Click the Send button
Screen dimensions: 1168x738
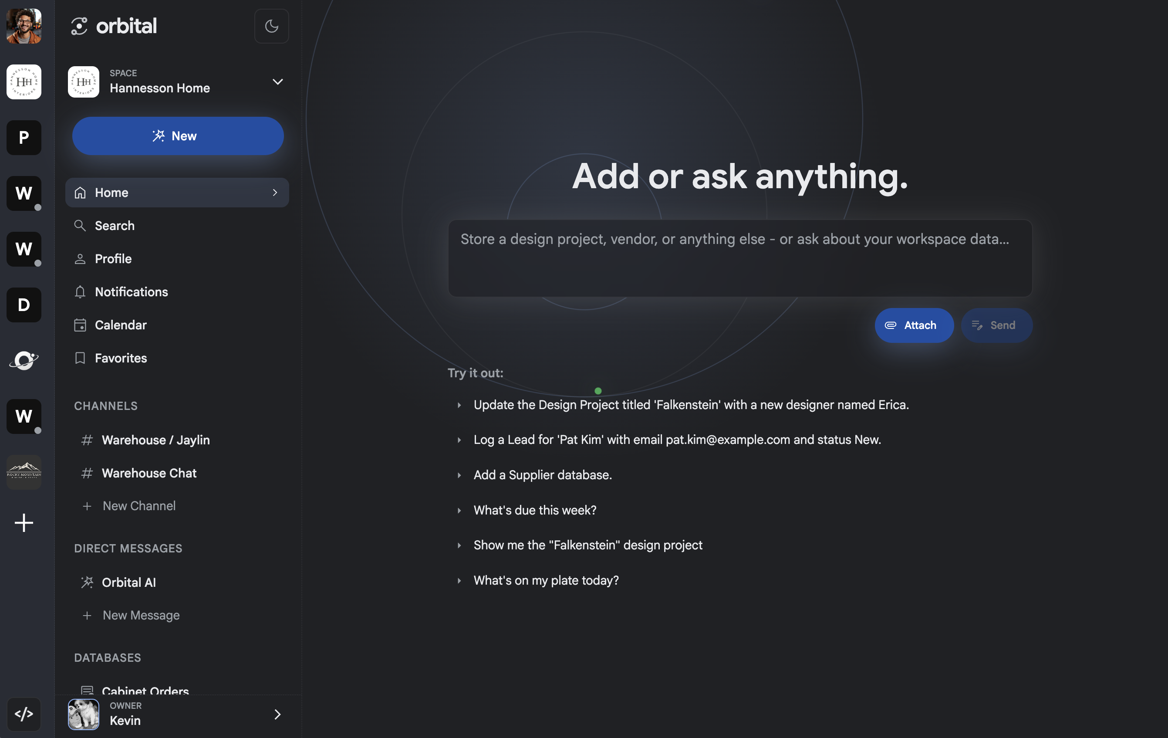click(996, 325)
